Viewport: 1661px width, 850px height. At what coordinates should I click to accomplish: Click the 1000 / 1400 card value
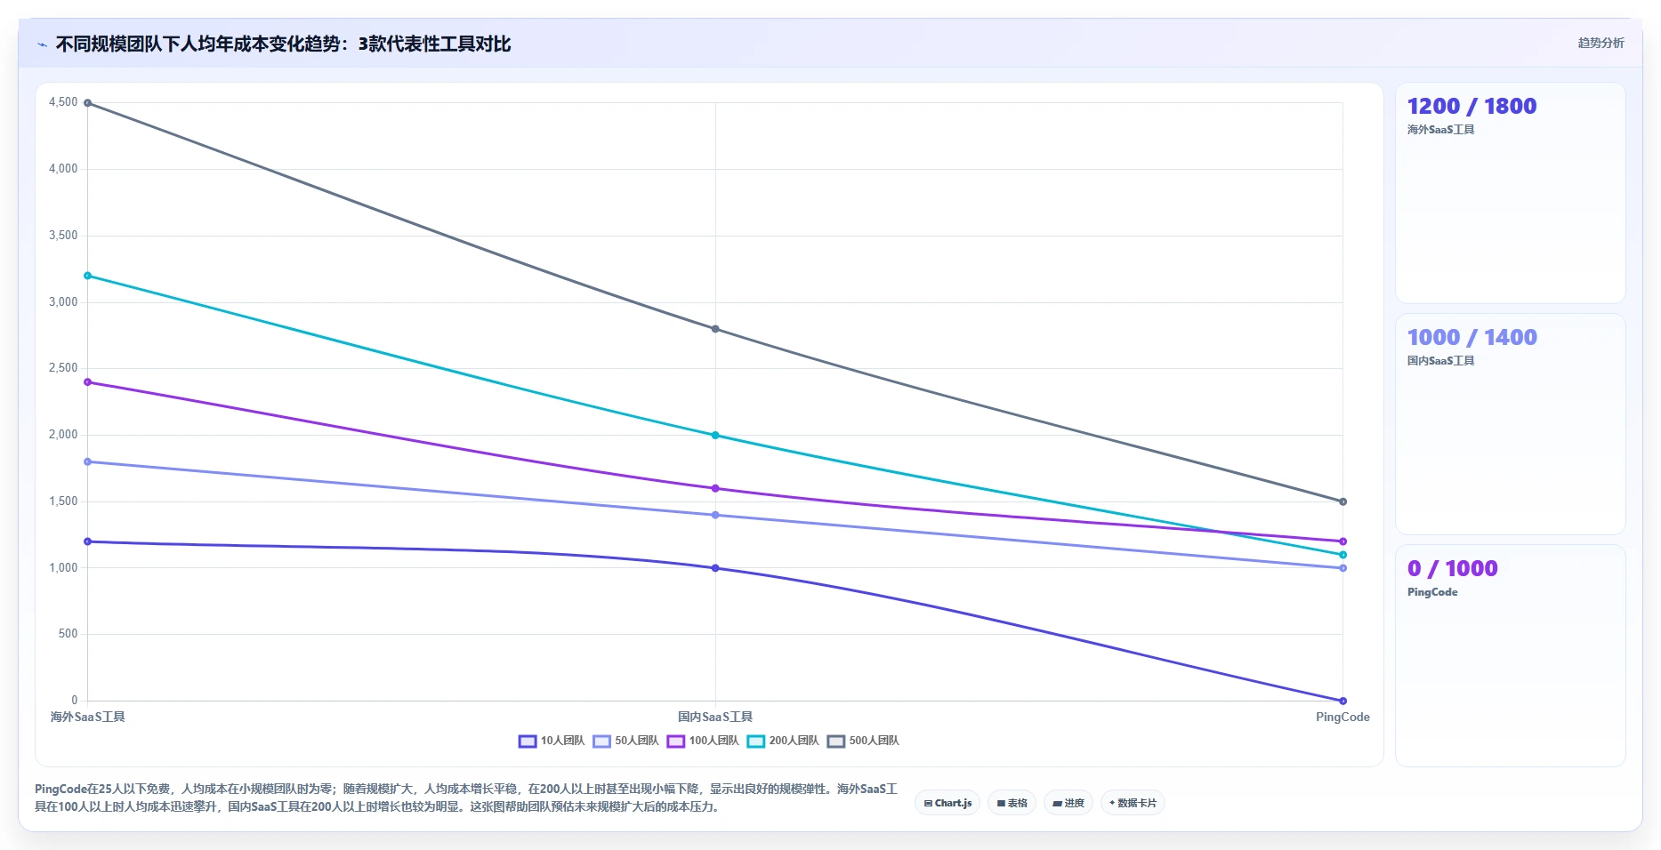click(x=1472, y=337)
